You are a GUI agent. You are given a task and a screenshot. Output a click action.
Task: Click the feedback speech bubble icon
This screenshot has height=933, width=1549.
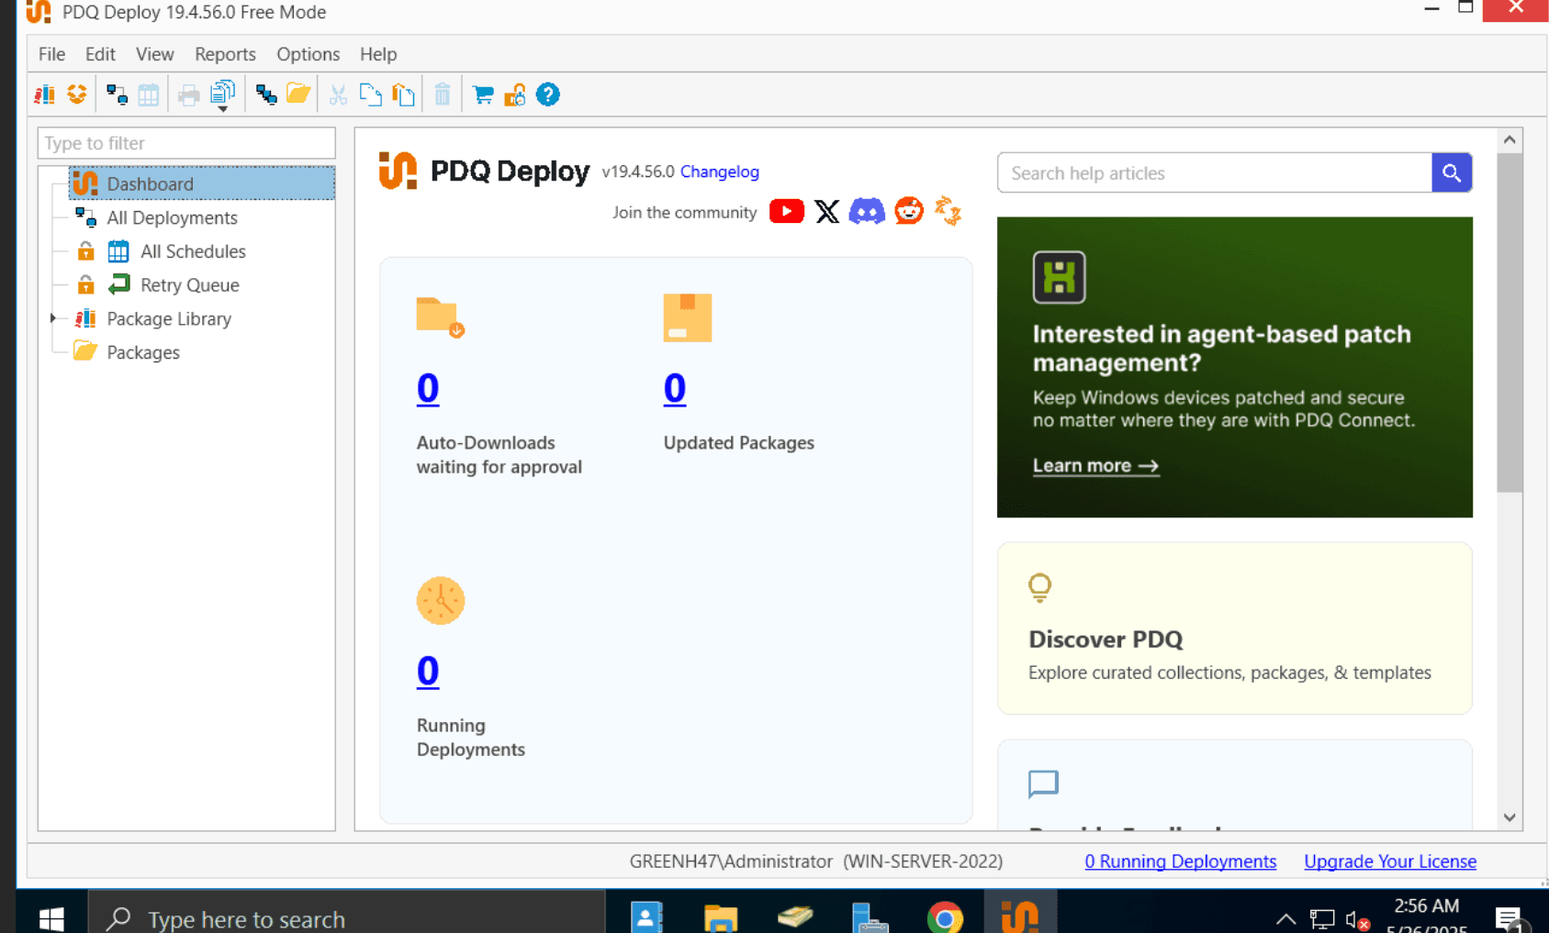1043,784
